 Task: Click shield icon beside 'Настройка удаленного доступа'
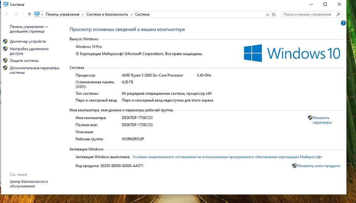[5, 48]
